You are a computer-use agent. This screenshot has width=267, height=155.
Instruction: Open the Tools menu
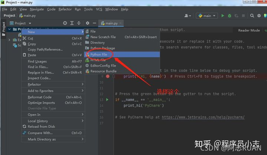coord(88,9)
